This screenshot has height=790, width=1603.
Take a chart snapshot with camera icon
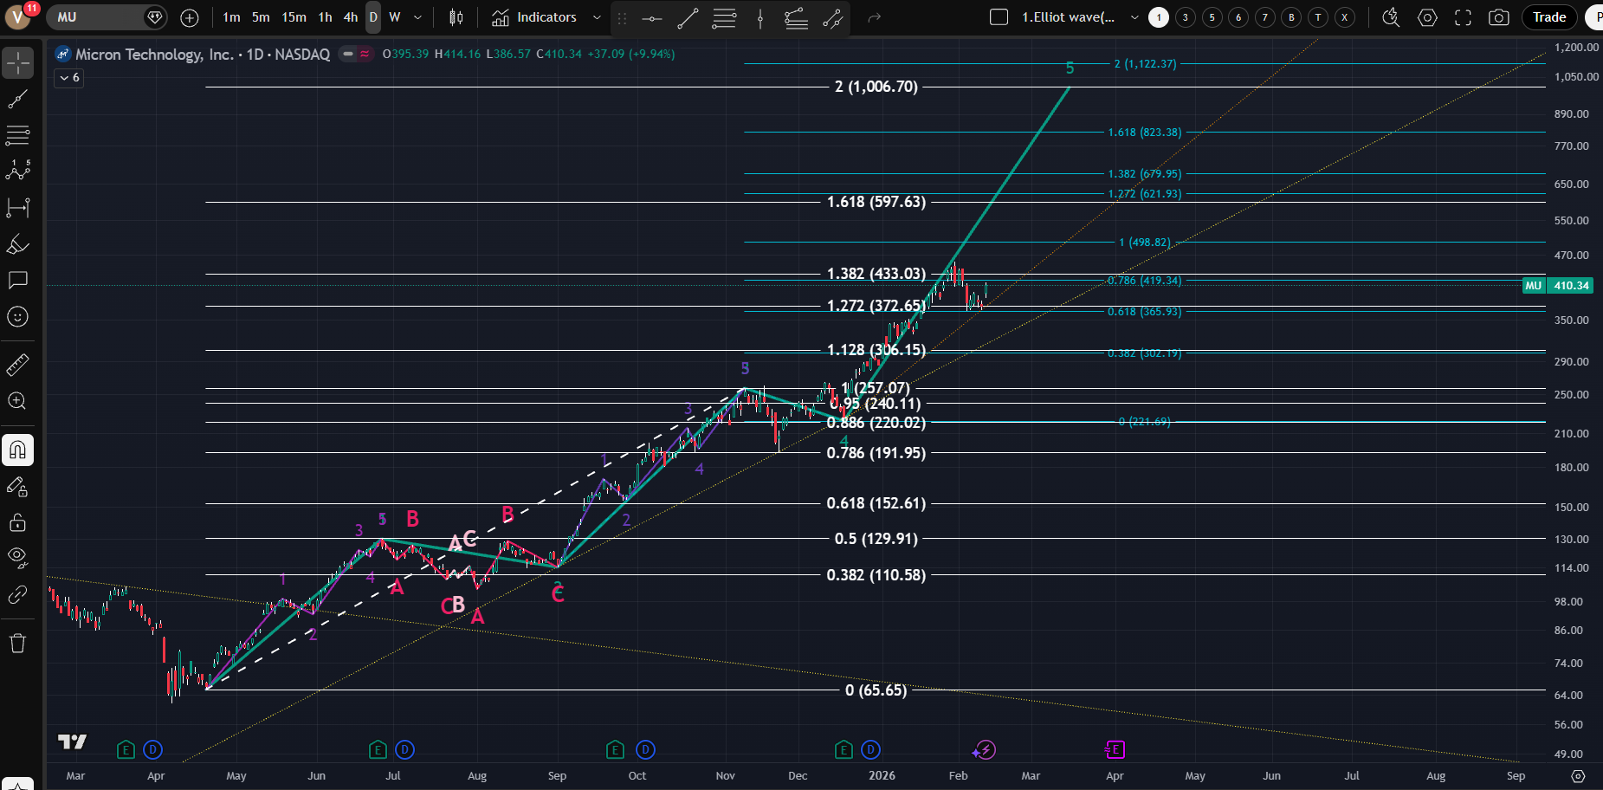tap(1499, 17)
